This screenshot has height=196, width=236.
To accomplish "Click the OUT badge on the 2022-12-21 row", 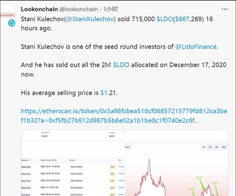I will coord(112,166).
